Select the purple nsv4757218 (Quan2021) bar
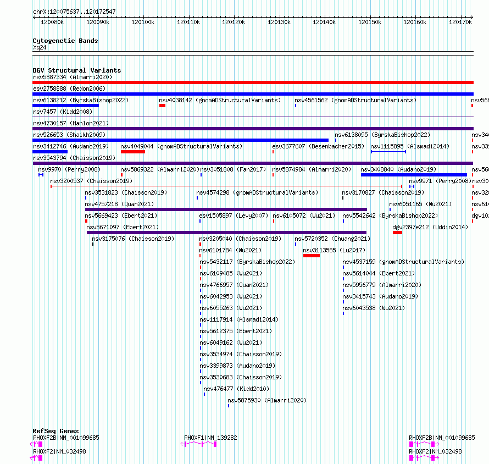Screen dimensions: 489x464 [226, 209]
